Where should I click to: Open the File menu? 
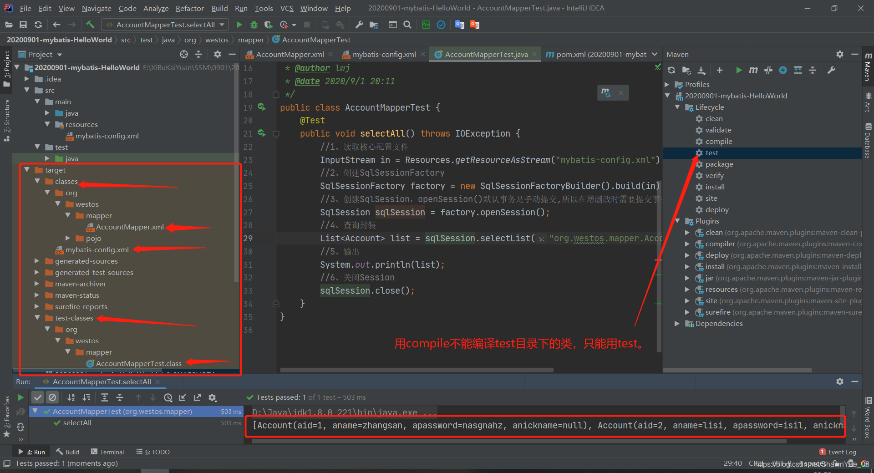[x=25, y=8]
